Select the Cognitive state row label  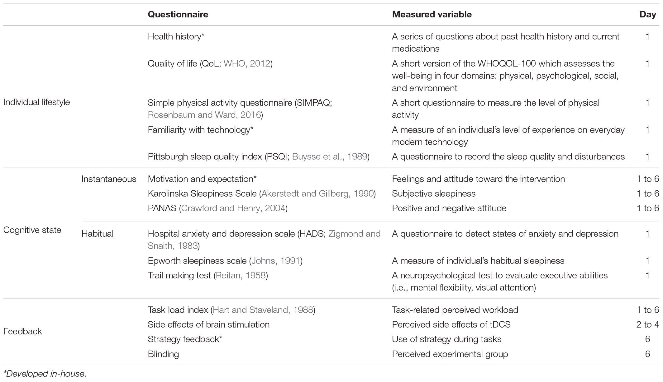pyautogui.click(x=32, y=230)
